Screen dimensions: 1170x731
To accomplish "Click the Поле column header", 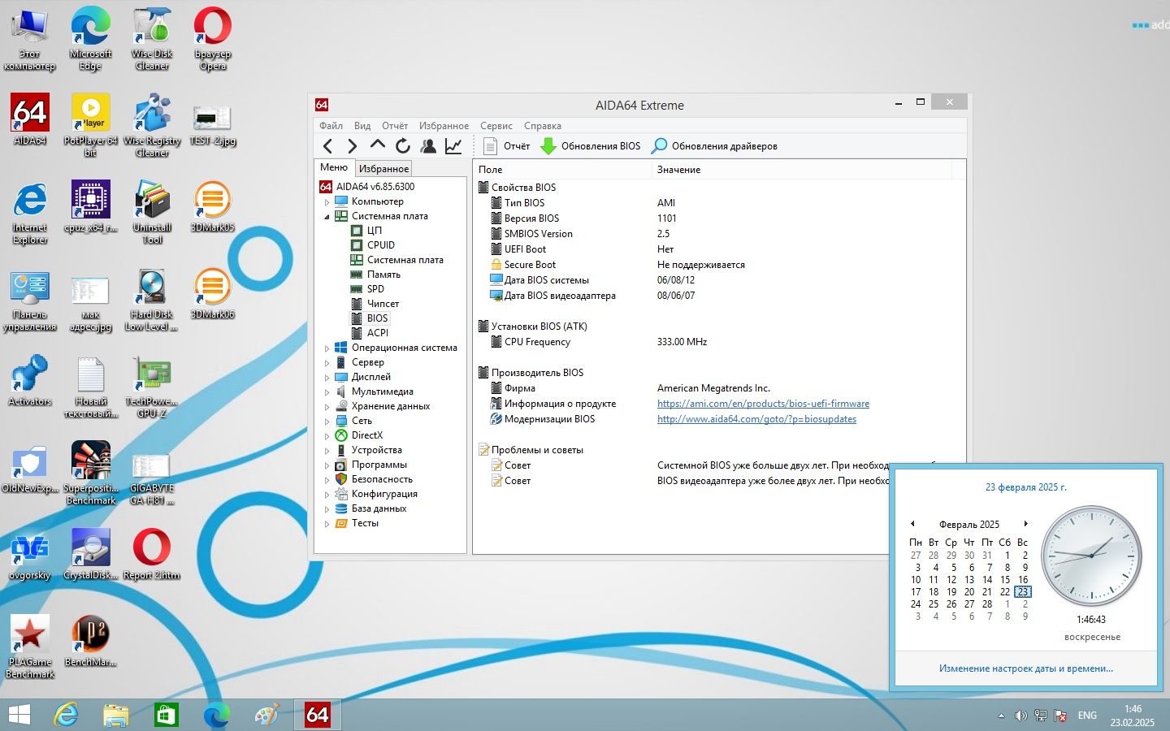I will [562, 170].
